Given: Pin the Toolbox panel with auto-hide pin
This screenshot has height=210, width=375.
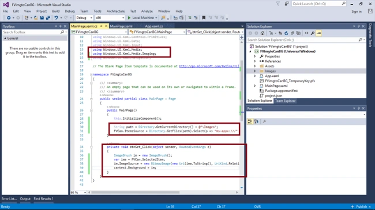Looking at the screenshot, I should pos(60,26).
